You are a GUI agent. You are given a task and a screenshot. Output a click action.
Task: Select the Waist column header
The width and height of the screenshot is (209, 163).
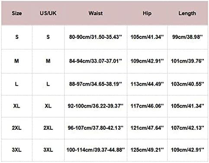(x=96, y=13)
